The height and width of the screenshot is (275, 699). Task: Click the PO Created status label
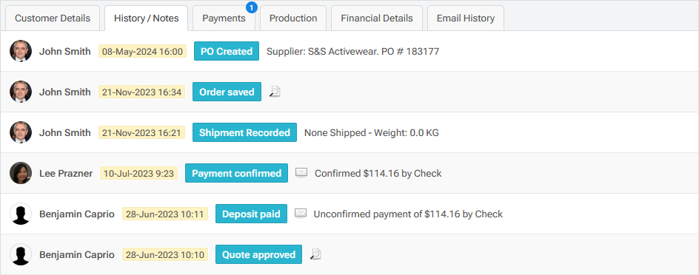pos(227,51)
